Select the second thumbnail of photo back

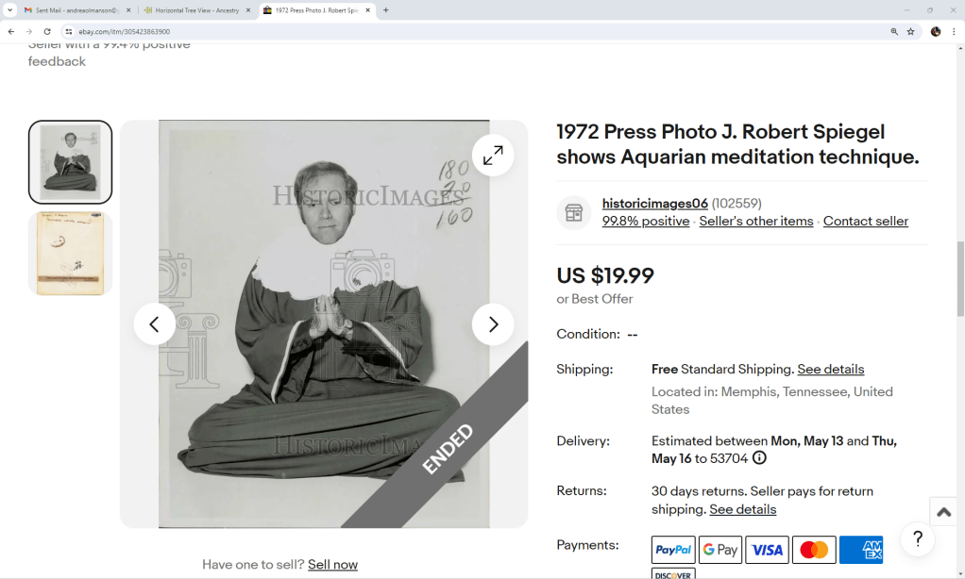pyautogui.click(x=70, y=253)
